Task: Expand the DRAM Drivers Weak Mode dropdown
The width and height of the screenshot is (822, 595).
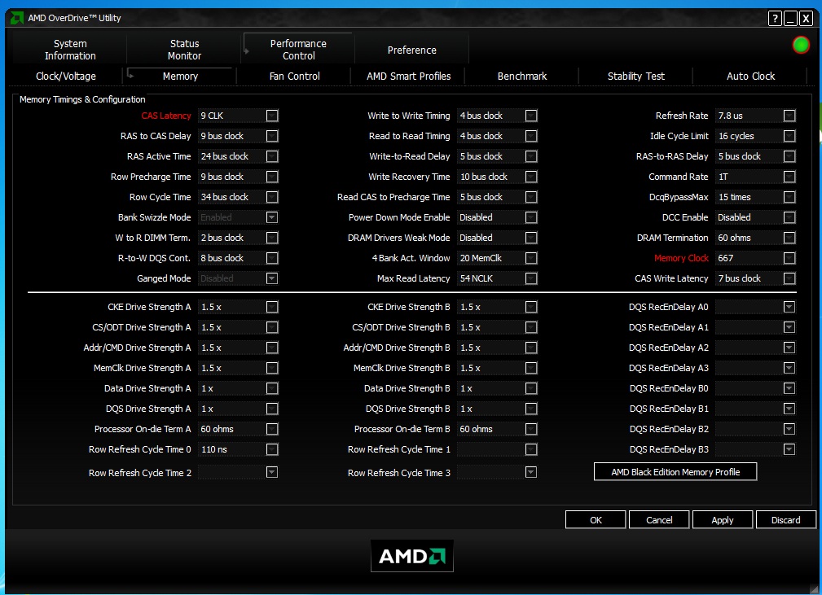Action: pos(531,238)
